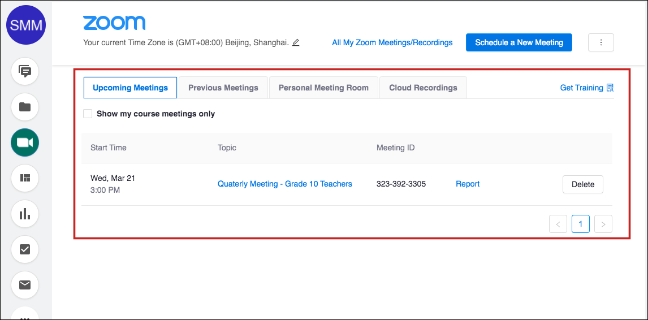The image size is (648, 320).
Task: Open Quaterly Meeting - Grade 10 Teachers link
Action: 285,184
